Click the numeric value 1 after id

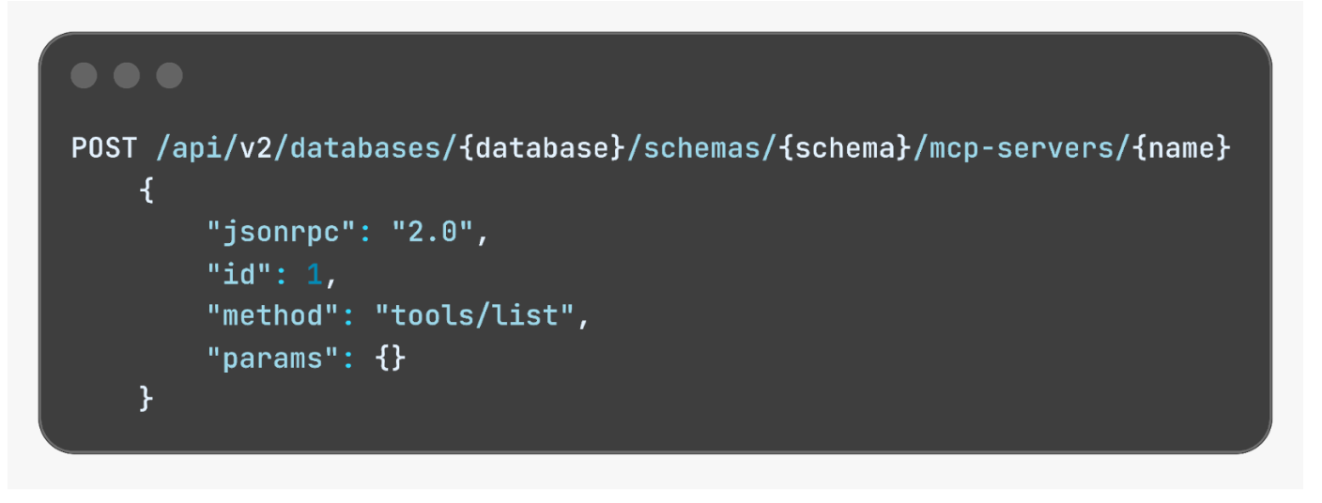(315, 275)
